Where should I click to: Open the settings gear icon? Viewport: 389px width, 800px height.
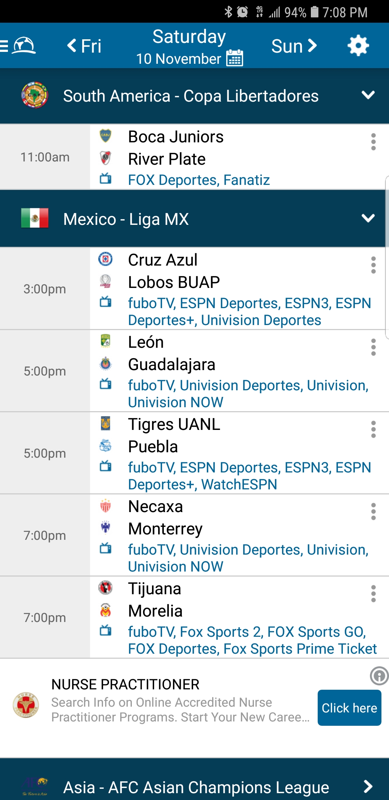(358, 46)
